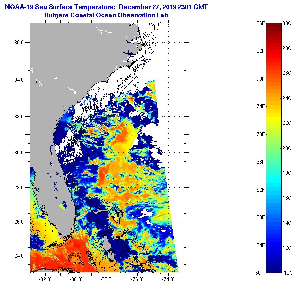
Task: Click the 26C label on the color scale
Action: pyautogui.click(x=287, y=73)
